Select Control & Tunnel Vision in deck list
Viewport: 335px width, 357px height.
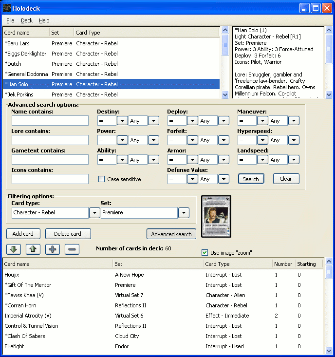163,326
